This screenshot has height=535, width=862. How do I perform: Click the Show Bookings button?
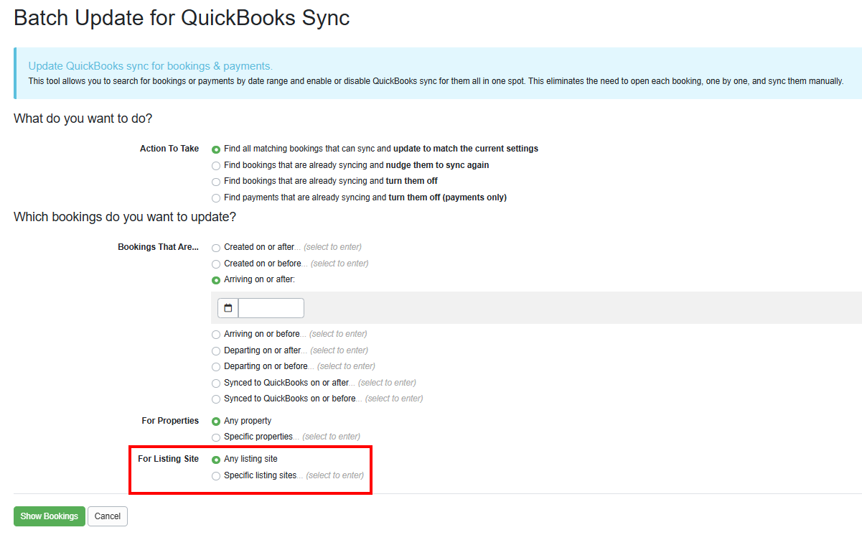coord(49,516)
